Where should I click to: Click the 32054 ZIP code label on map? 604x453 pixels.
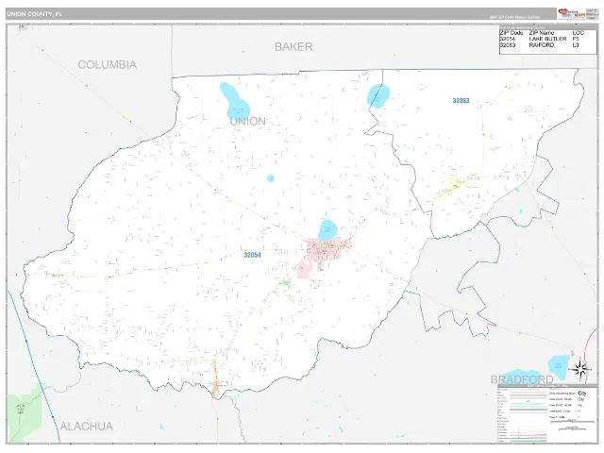(x=252, y=255)
